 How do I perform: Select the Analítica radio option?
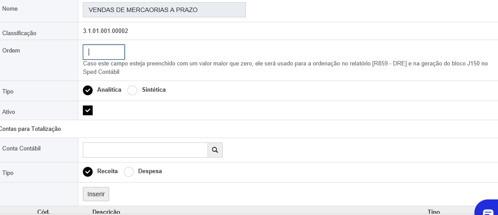point(88,90)
